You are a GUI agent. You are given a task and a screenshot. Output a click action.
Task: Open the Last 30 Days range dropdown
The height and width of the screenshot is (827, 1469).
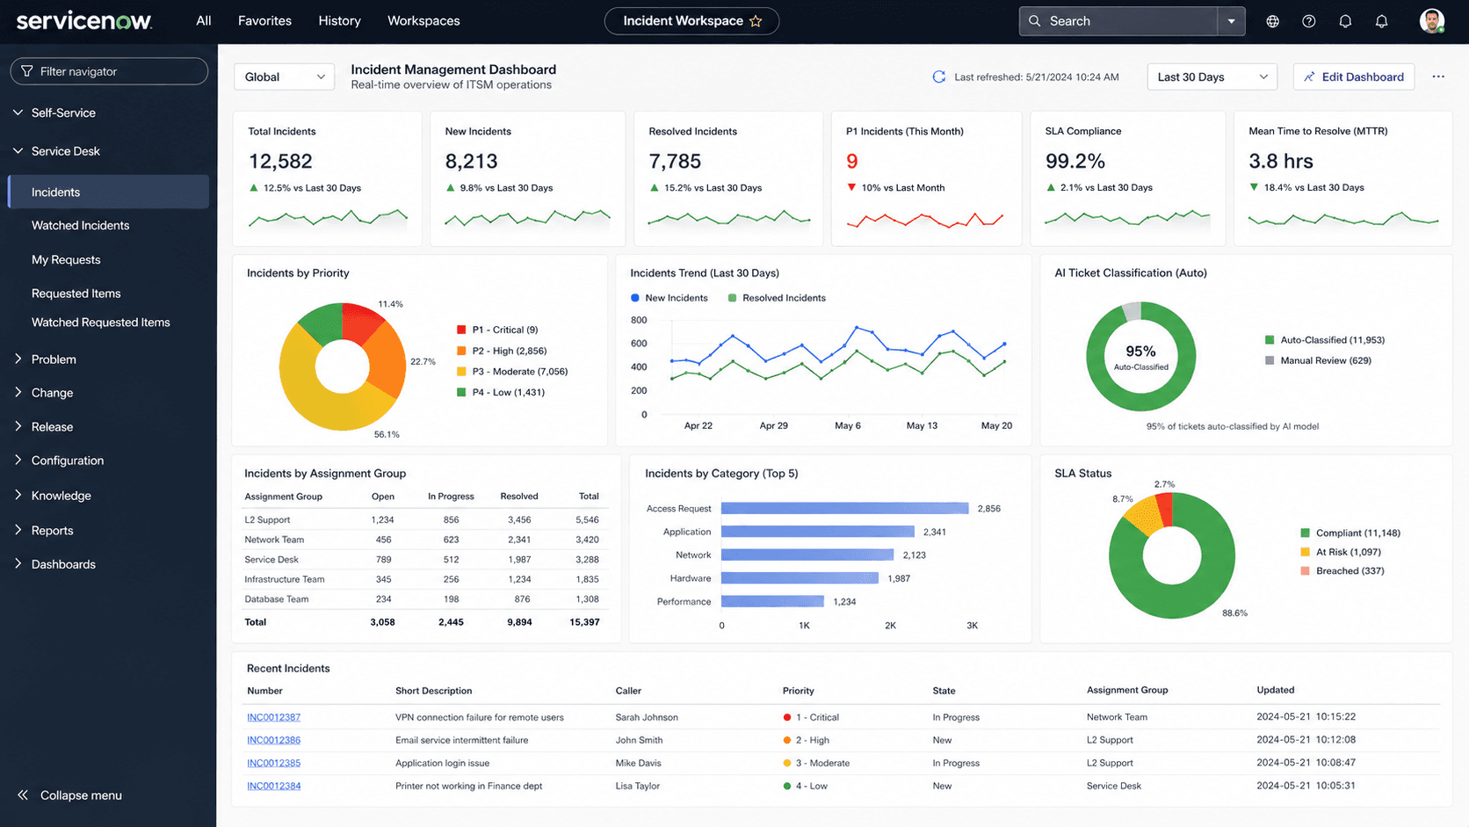pyautogui.click(x=1212, y=76)
